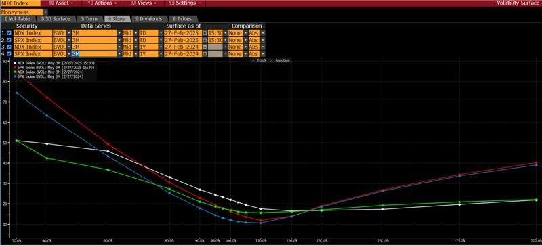Edit row 1 security field NDX Index
The image size is (542, 245).
(33, 33)
